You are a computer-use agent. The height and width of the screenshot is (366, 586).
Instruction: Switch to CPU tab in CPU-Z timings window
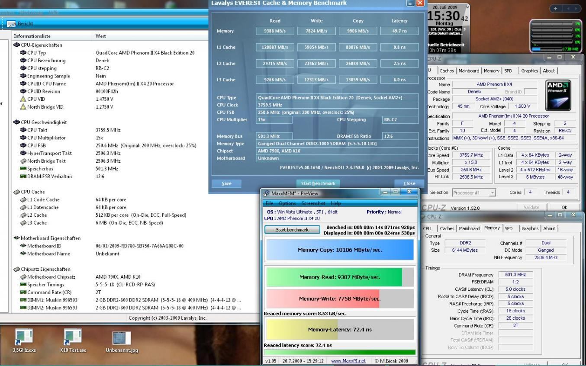427,228
